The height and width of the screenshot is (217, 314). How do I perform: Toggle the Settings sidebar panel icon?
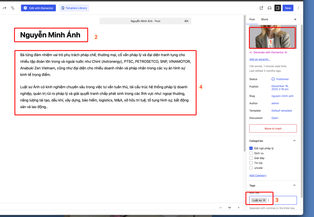point(278,8)
